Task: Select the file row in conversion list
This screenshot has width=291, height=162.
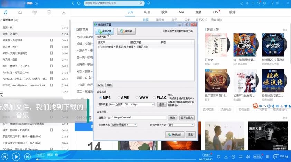Action: pyautogui.click(x=146, y=47)
